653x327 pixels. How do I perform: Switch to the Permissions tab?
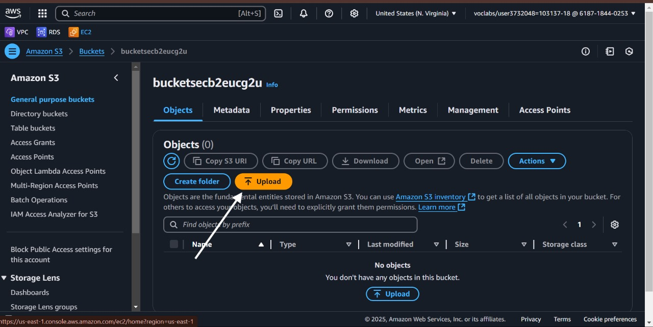355,110
